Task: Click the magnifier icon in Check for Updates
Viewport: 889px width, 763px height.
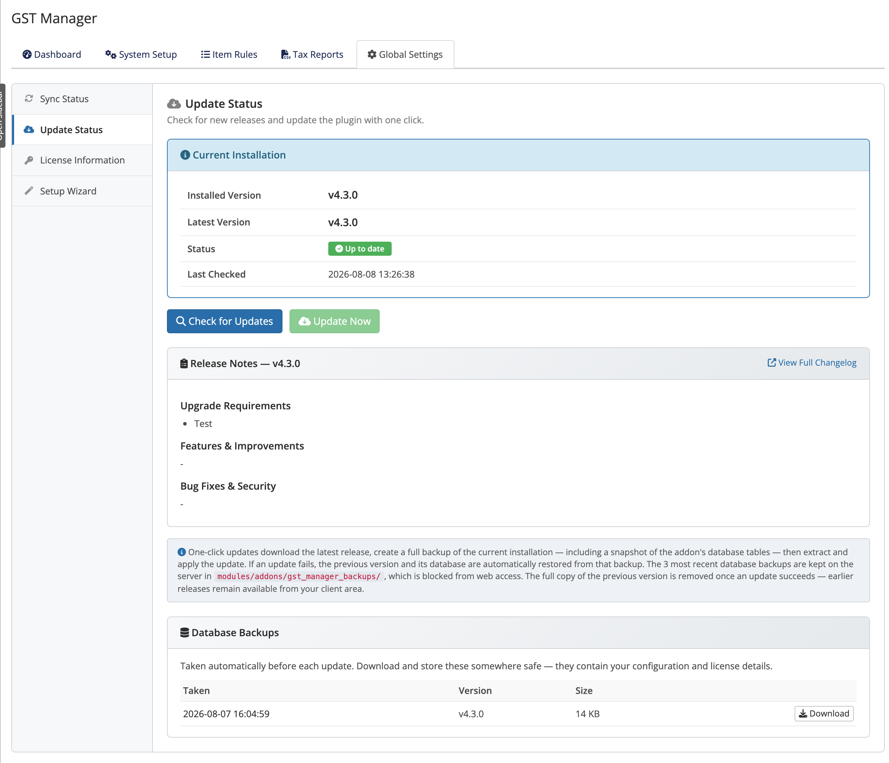Action: coord(181,321)
